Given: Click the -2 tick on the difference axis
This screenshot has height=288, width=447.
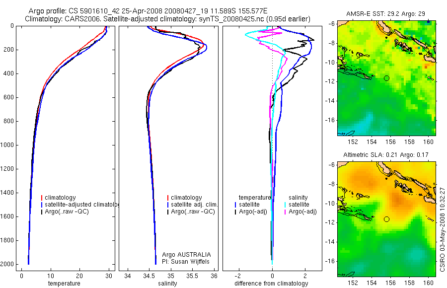Looking at the screenshot, I should coord(238,276).
